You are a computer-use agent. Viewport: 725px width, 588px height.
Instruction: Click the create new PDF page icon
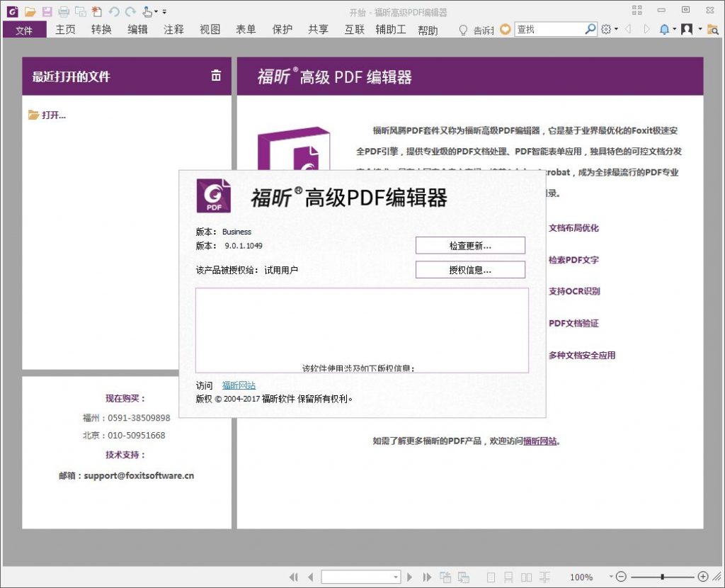pyautogui.click(x=96, y=11)
